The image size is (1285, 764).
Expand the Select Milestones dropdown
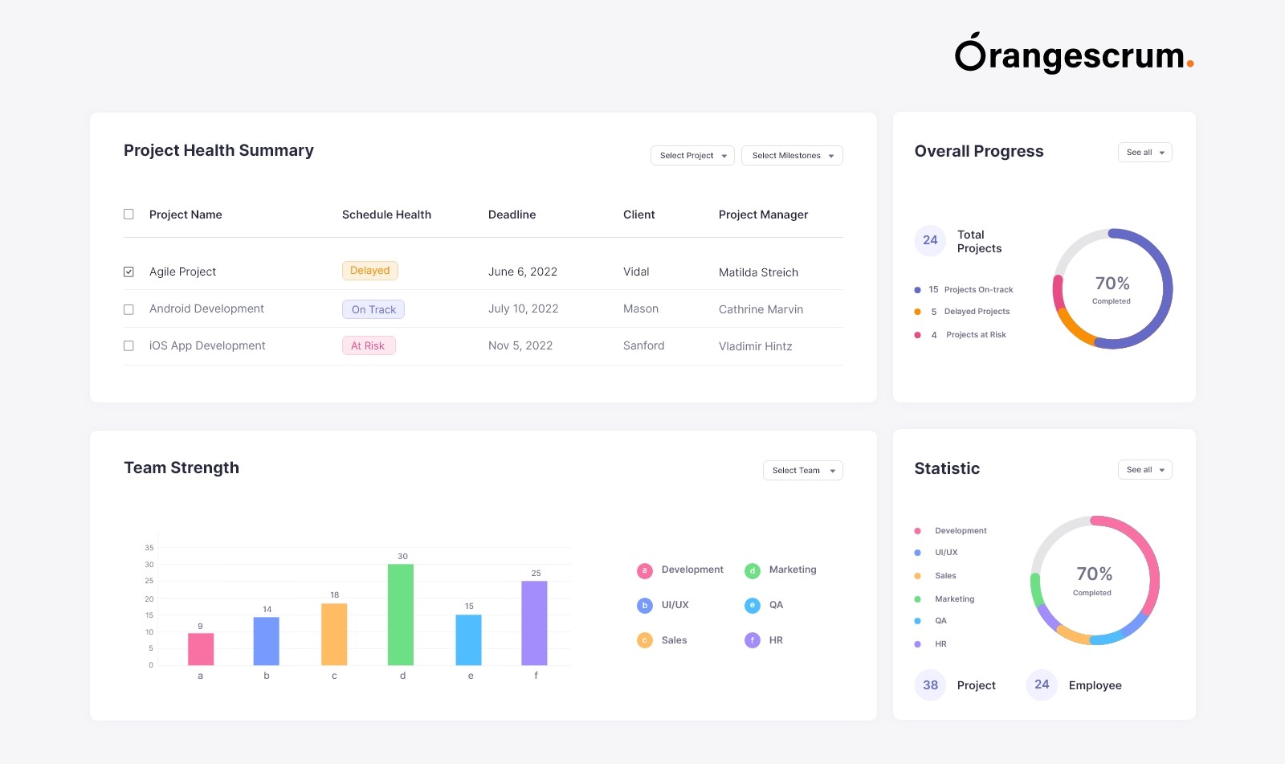click(x=792, y=156)
